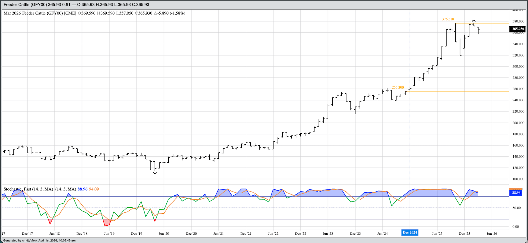Click the percent change -5.890 (-1.58%) readout
The width and height of the screenshot is (528, 243).
170,13
